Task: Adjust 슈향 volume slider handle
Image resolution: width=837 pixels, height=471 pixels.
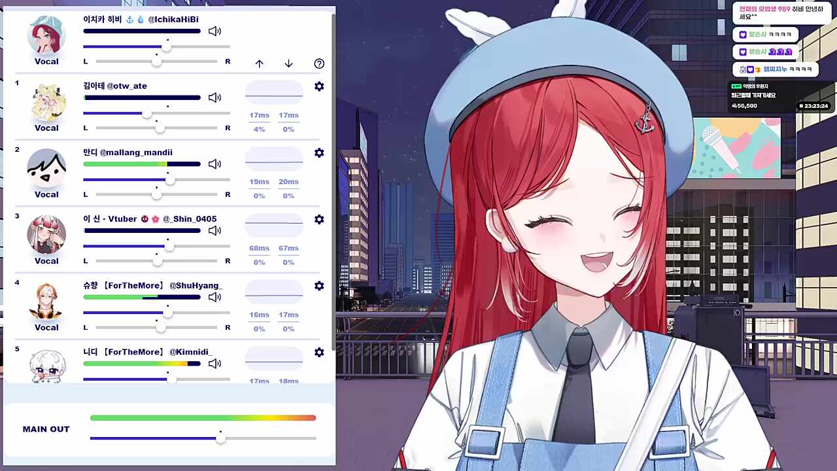Action: [167, 313]
